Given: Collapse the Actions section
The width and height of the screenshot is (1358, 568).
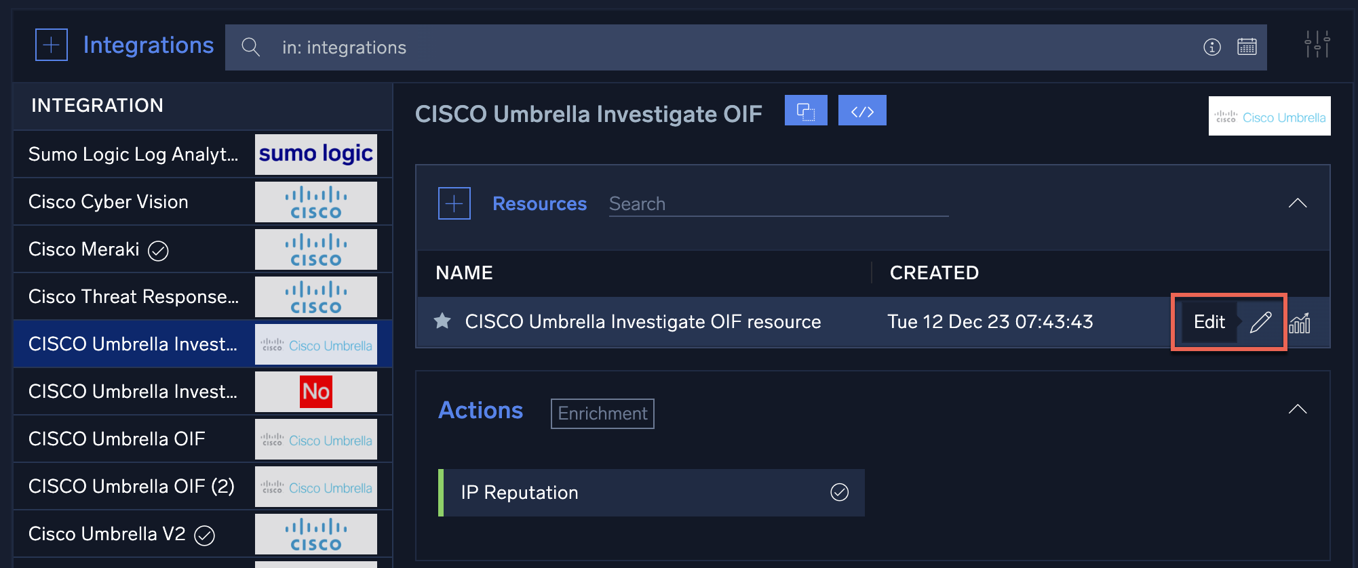Looking at the screenshot, I should tap(1297, 409).
